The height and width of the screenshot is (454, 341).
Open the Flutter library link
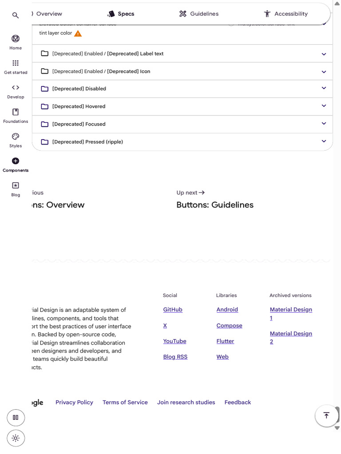click(225, 341)
